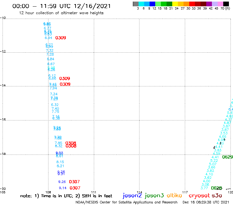Click the wave height value '6.94'

pos(48,38)
